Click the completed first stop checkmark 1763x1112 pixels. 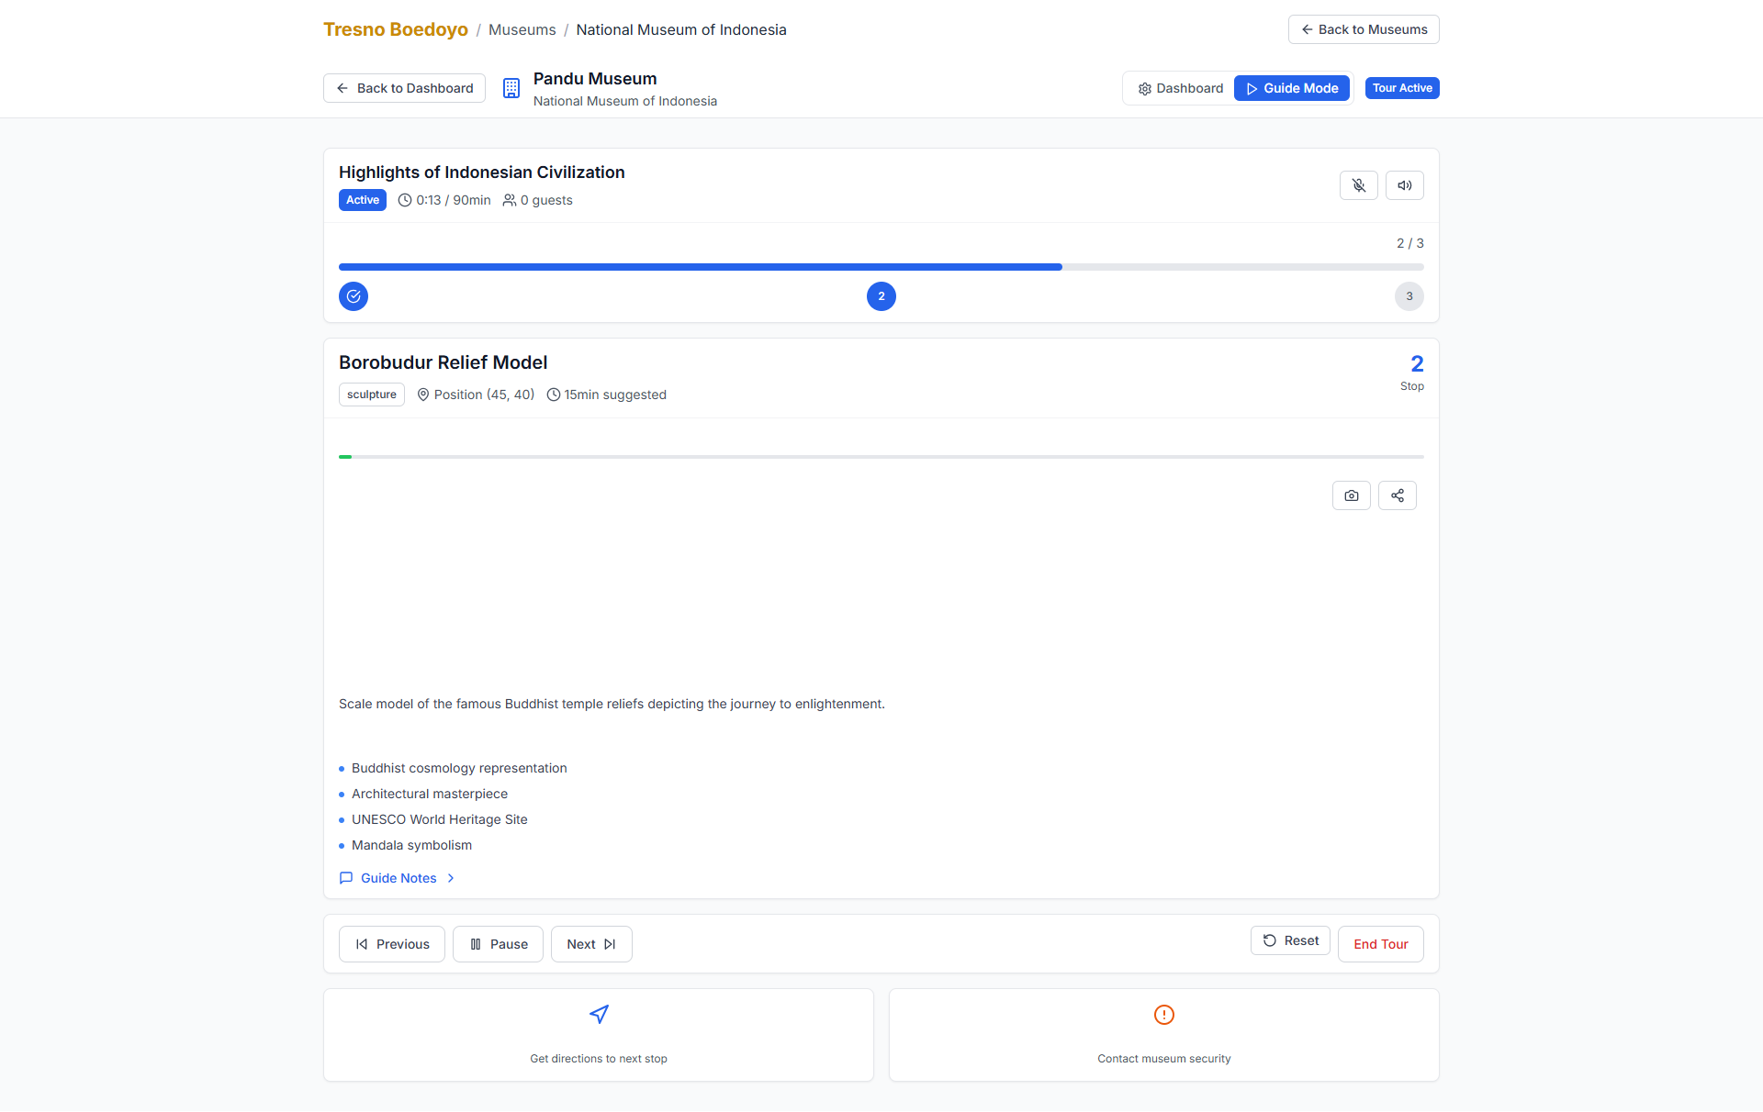(x=354, y=296)
